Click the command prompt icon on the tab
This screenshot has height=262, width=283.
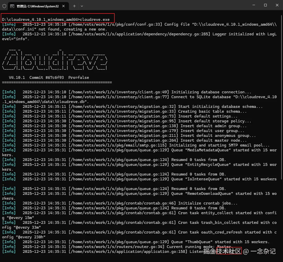click(x=12, y=6)
